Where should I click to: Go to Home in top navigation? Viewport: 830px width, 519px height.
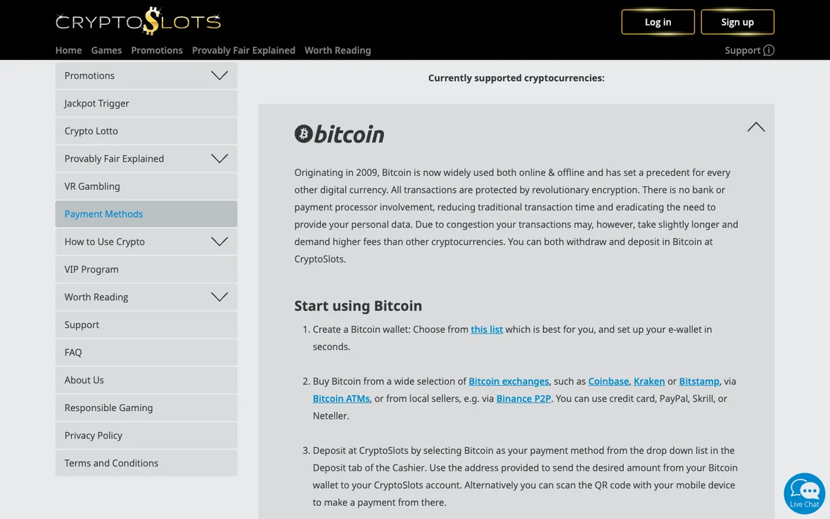[x=68, y=51]
